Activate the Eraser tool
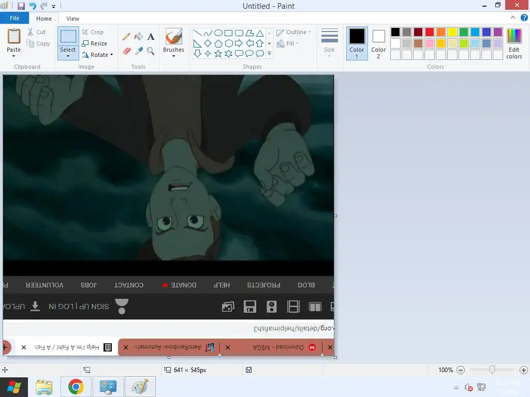The height and width of the screenshot is (397, 530). [126, 51]
